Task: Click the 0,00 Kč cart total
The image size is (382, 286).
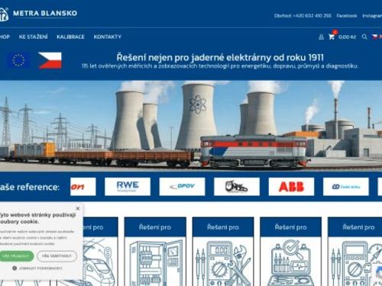Action: [x=347, y=37]
